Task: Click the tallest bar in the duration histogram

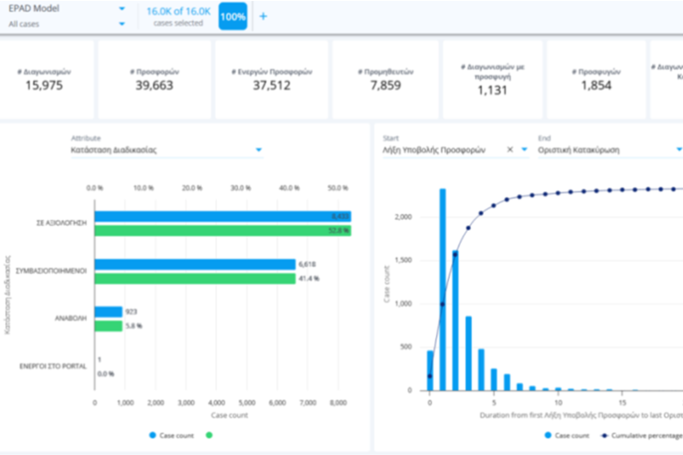Action: click(x=442, y=289)
